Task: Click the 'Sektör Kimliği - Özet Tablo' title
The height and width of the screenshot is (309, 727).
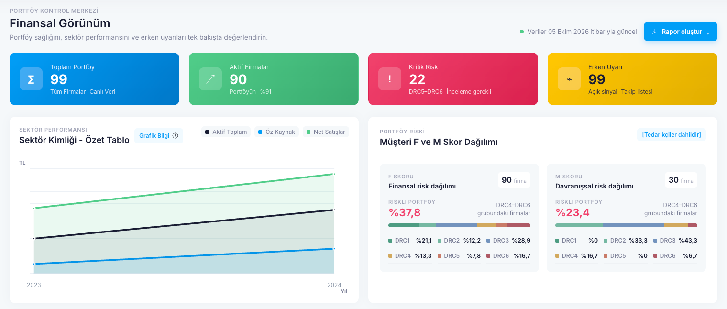Action: click(74, 140)
